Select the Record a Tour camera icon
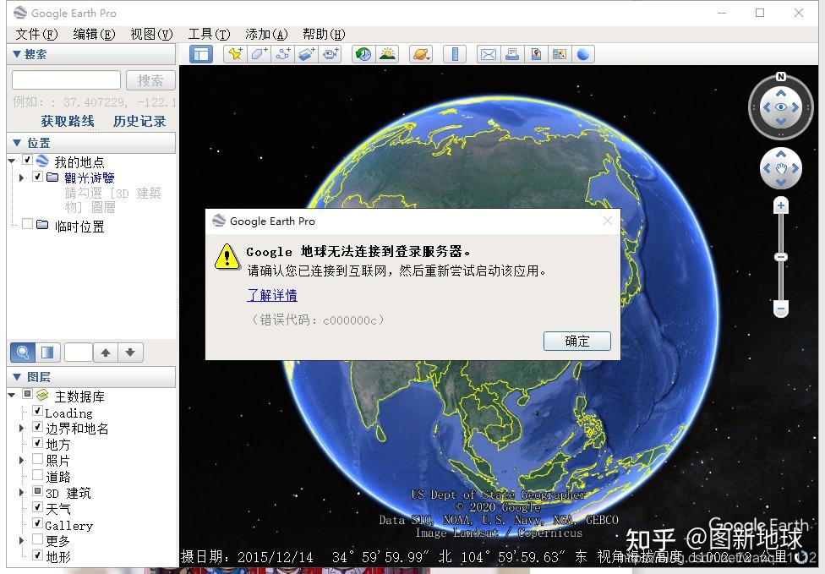The image size is (825, 574). click(x=331, y=54)
